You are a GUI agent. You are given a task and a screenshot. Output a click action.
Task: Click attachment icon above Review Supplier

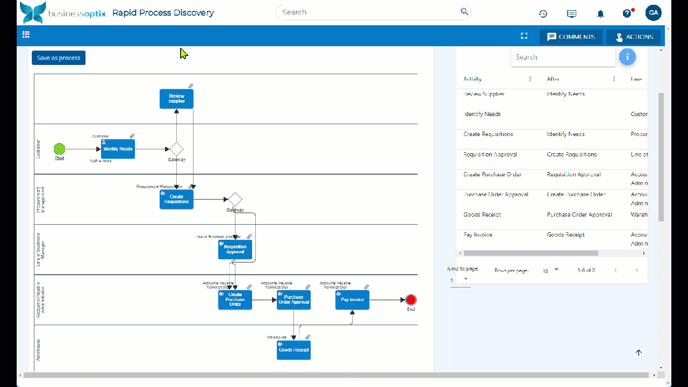(x=191, y=86)
